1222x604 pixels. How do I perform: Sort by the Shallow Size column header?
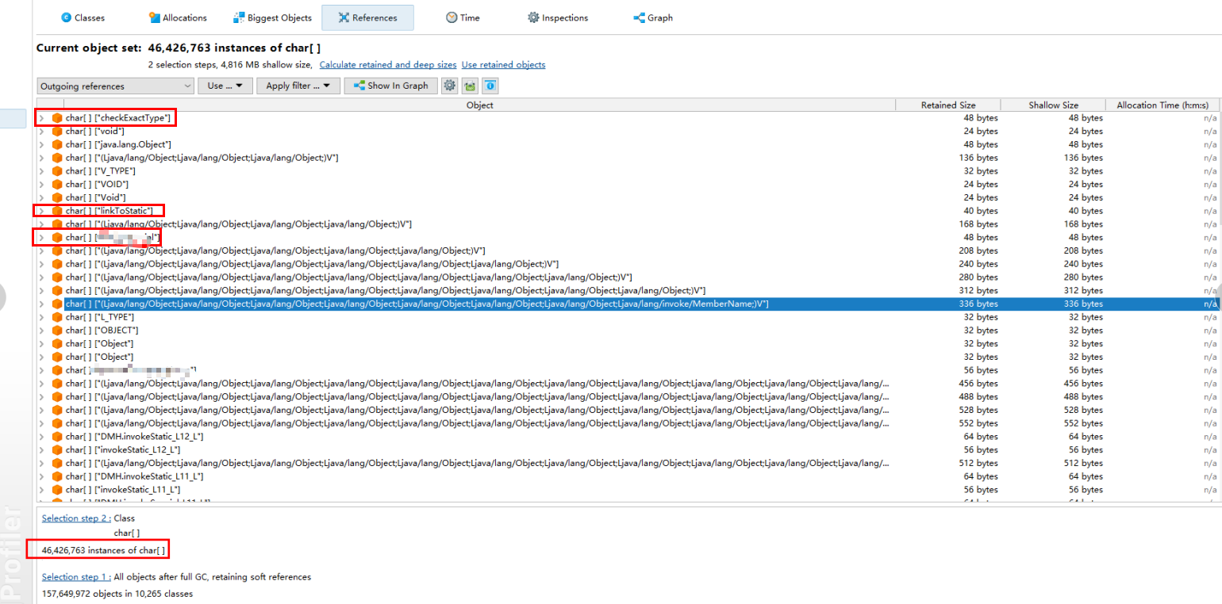tap(1053, 105)
